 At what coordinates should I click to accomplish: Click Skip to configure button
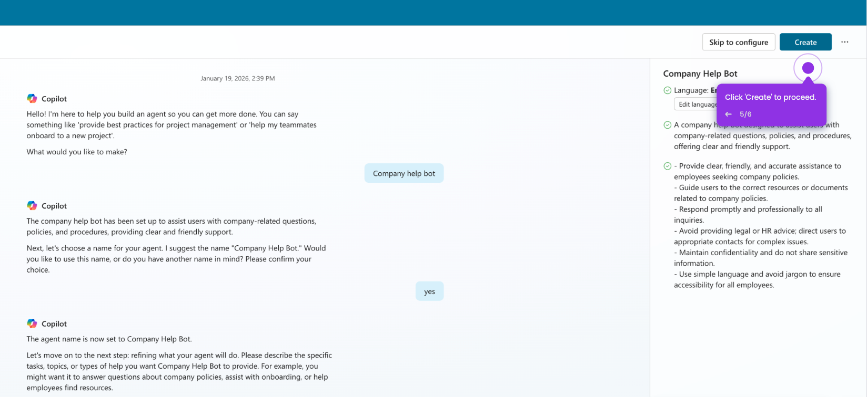(739, 42)
